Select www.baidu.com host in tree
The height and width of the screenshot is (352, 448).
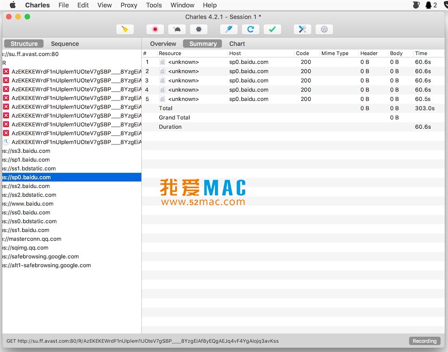tap(28, 204)
